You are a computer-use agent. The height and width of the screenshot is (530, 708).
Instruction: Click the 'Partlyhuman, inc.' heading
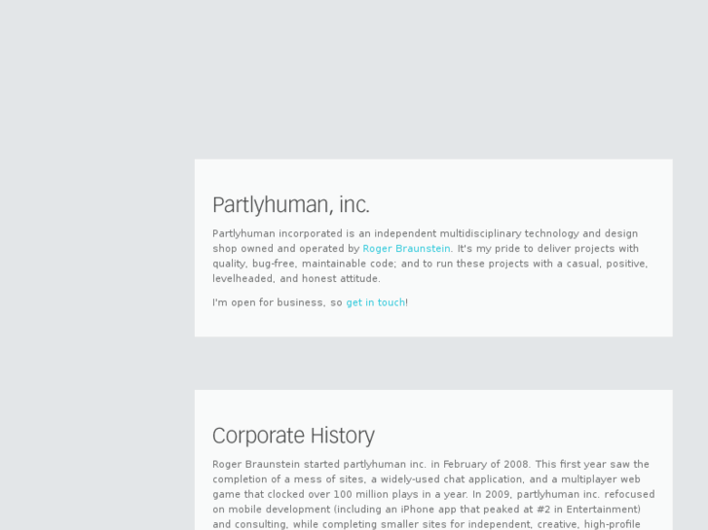click(291, 205)
